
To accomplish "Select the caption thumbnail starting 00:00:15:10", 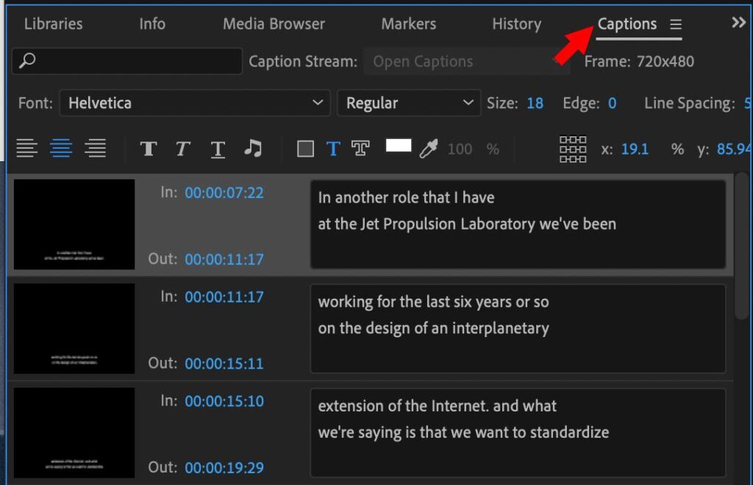I will [x=74, y=433].
